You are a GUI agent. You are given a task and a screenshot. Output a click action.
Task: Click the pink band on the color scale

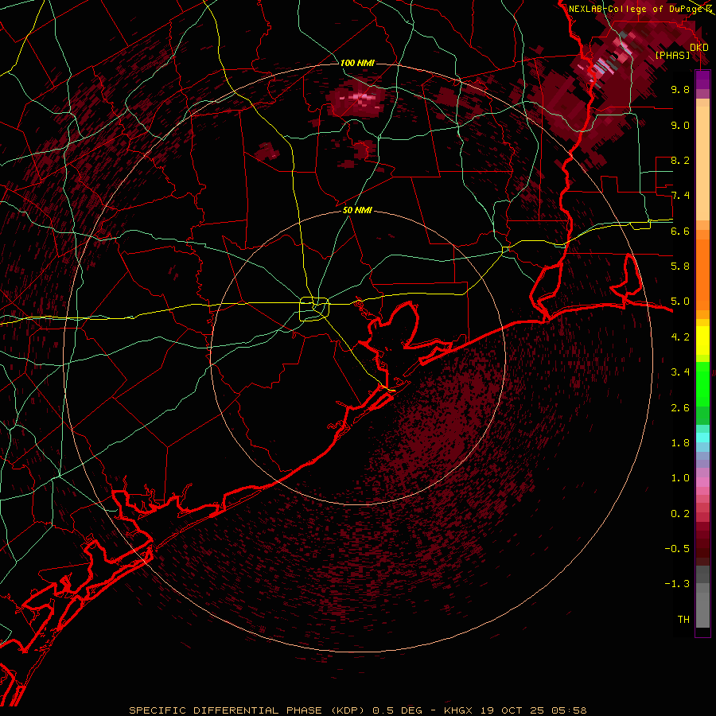pyautogui.click(x=702, y=482)
